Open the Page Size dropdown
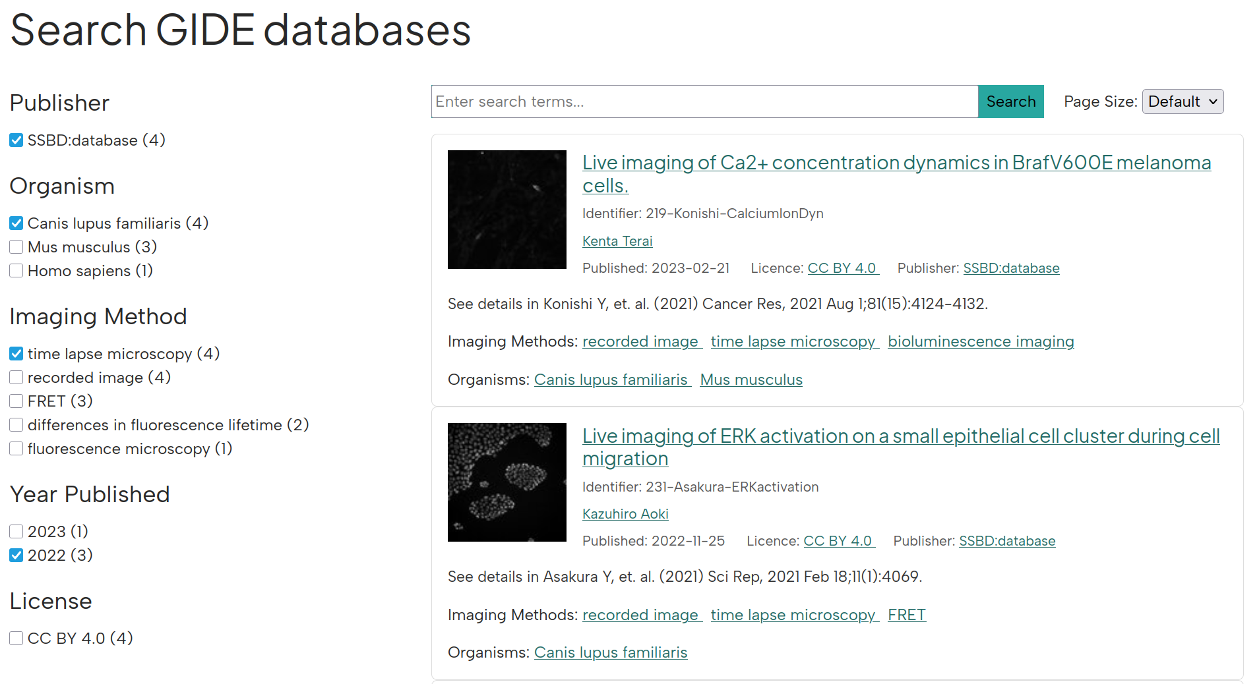Viewport: 1259px width, 684px height. click(x=1182, y=101)
